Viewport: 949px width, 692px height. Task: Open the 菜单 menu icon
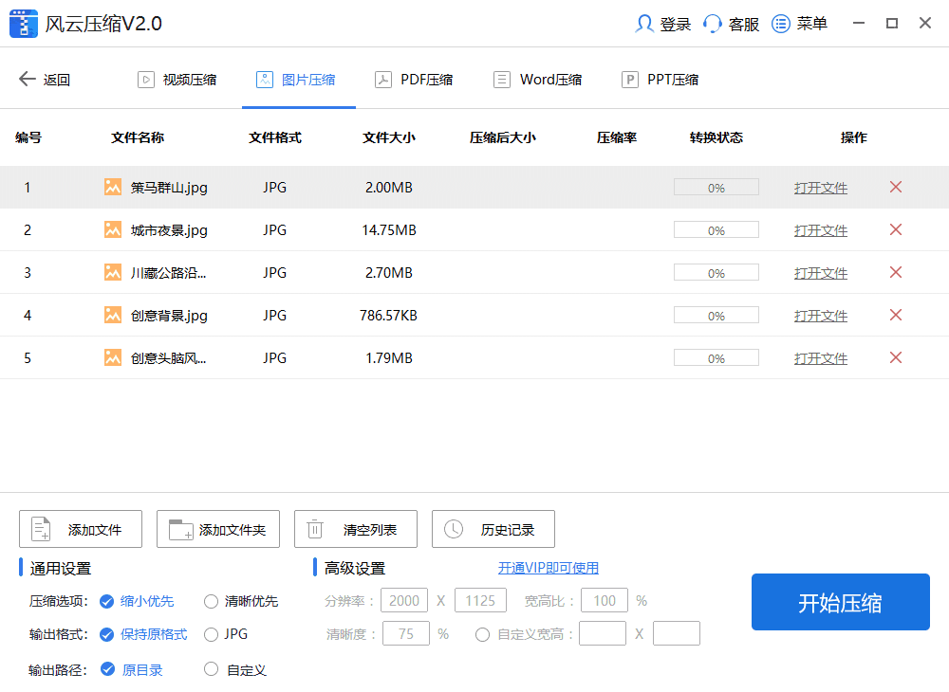[x=781, y=24]
